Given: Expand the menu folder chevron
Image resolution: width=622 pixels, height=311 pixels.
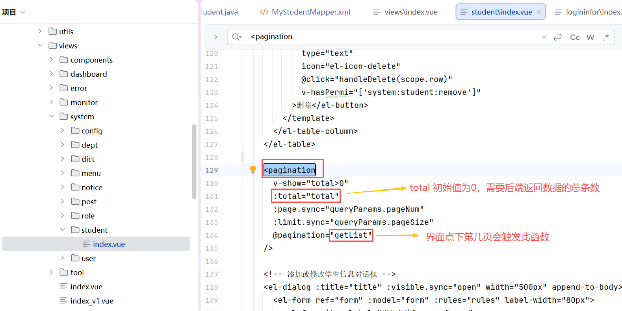Looking at the screenshot, I should pos(62,173).
